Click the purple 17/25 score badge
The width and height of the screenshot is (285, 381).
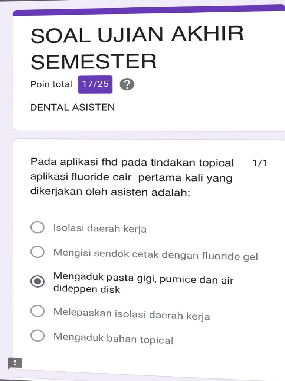point(95,84)
